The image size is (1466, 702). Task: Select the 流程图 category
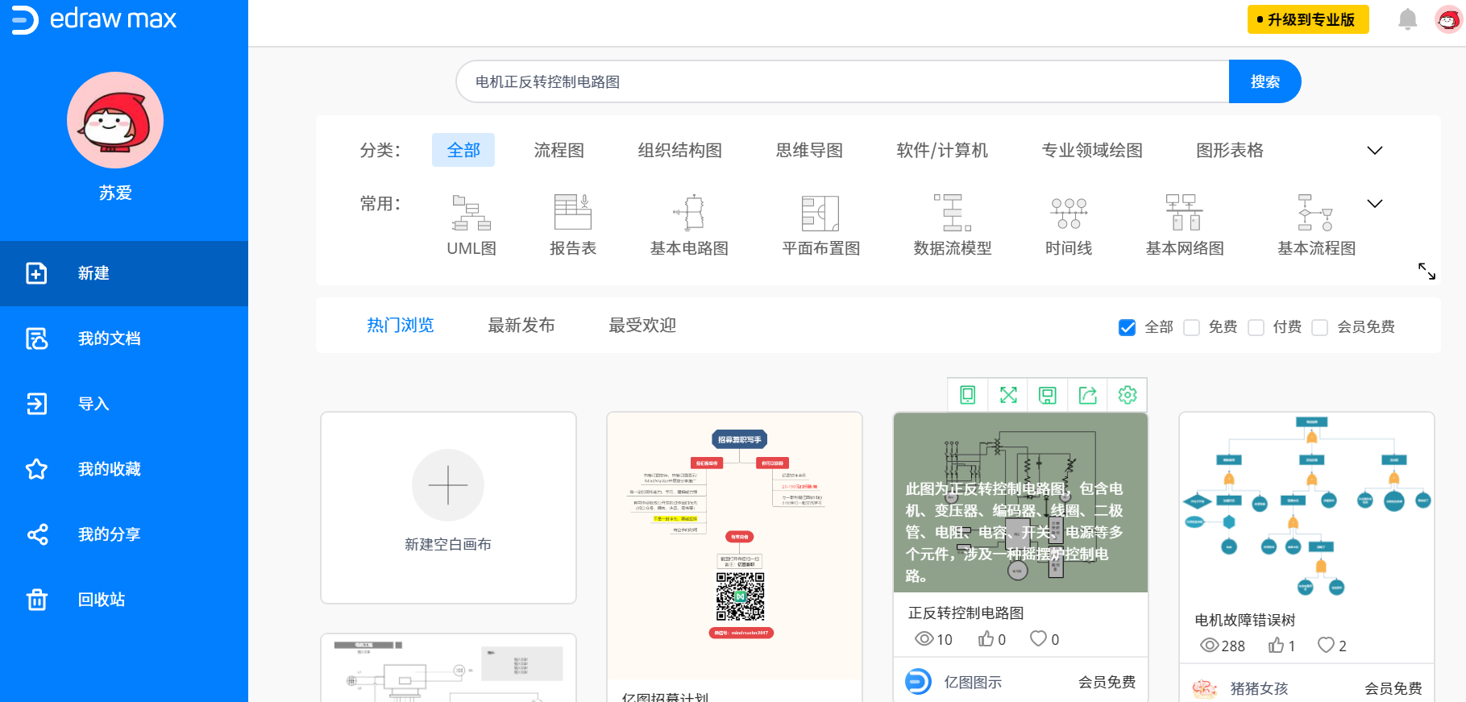click(x=559, y=150)
